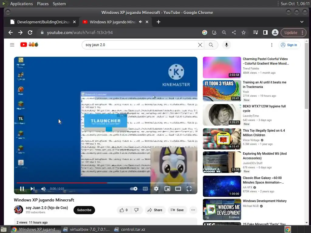
Task: Open control.tar.xz taskbar window
Action: click(130, 229)
